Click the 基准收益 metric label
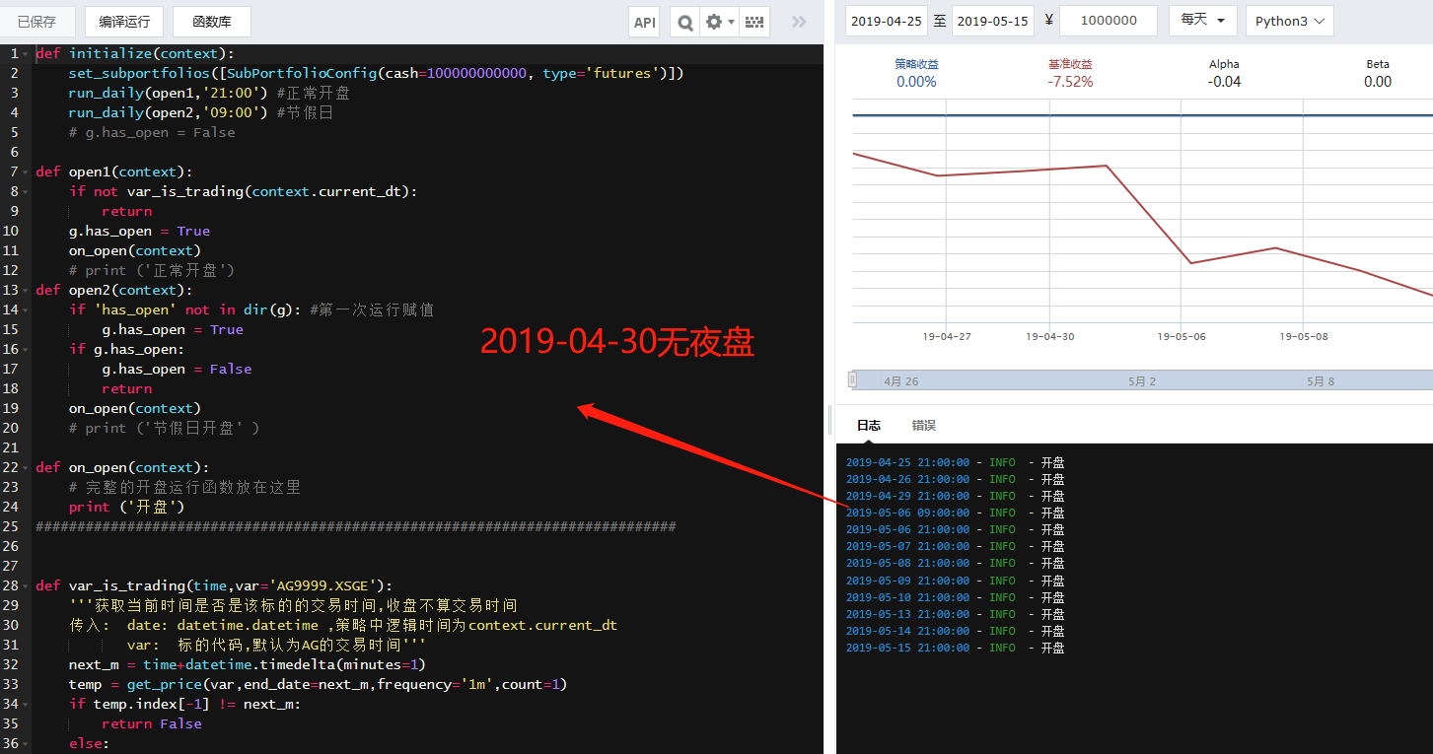1433x754 pixels. click(1070, 64)
